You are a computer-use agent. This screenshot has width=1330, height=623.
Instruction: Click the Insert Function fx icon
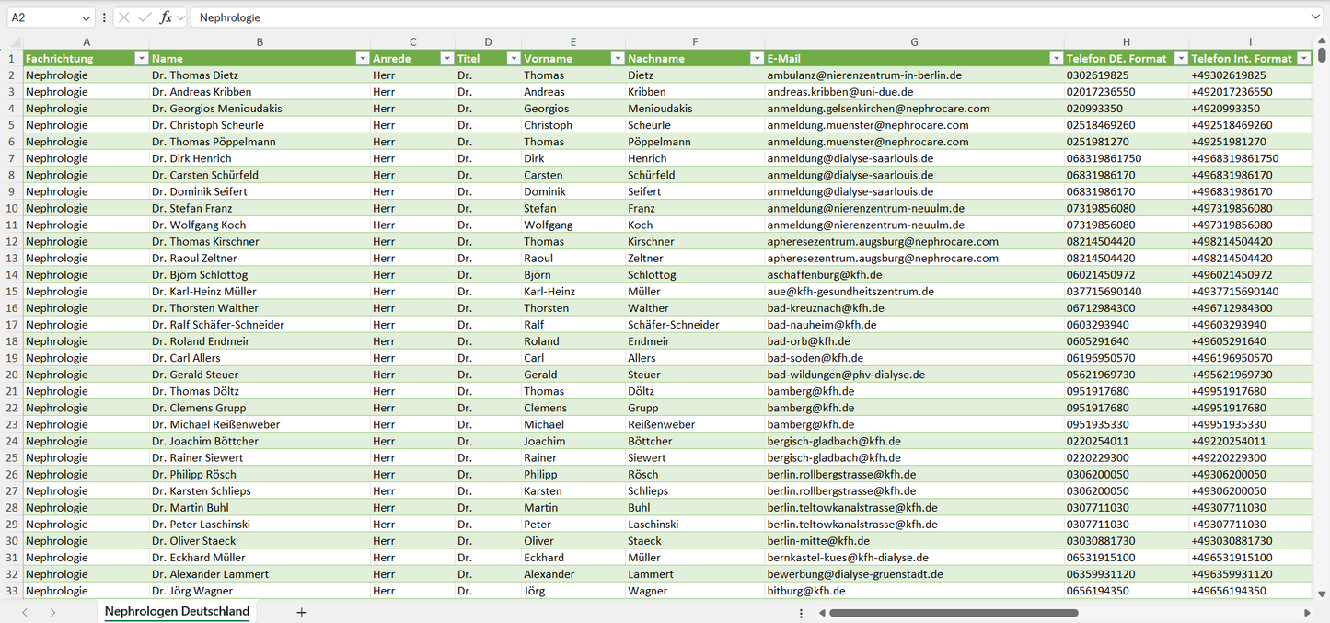click(x=166, y=17)
